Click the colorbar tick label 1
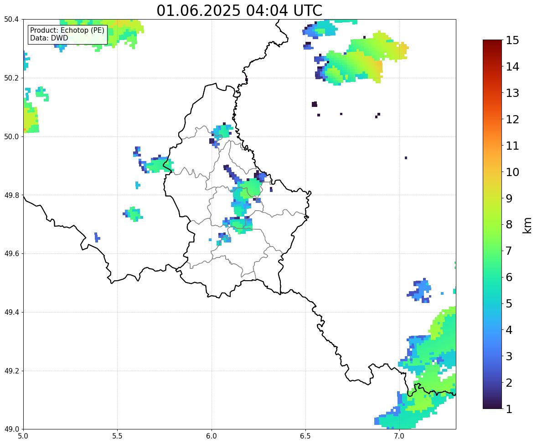 click(x=509, y=409)
